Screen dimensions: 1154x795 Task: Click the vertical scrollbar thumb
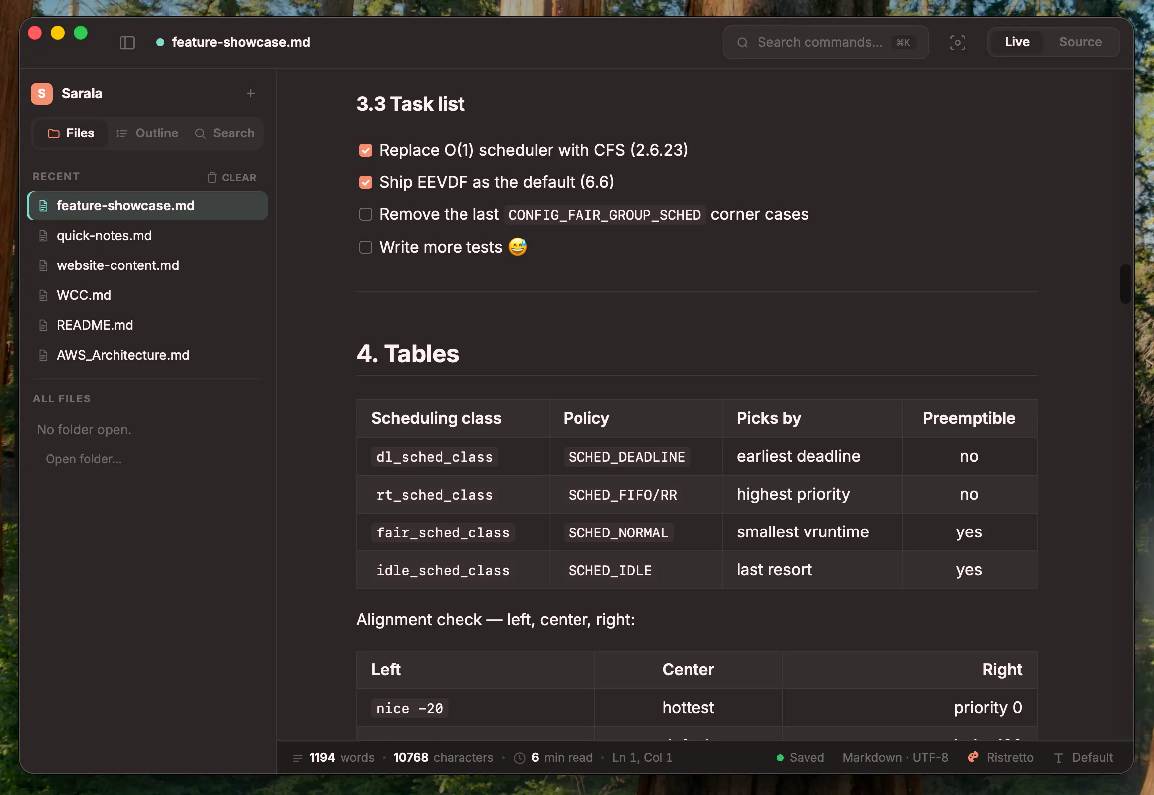tap(1125, 284)
